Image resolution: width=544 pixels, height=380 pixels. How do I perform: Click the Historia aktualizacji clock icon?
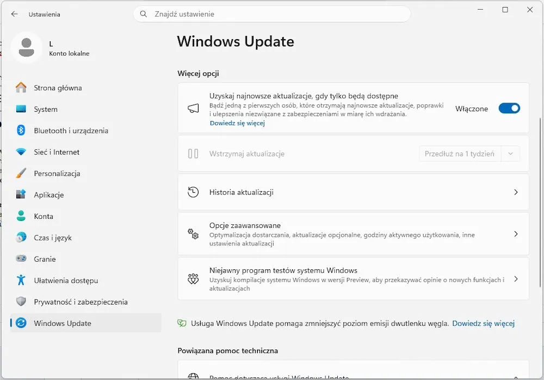pos(193,192)
